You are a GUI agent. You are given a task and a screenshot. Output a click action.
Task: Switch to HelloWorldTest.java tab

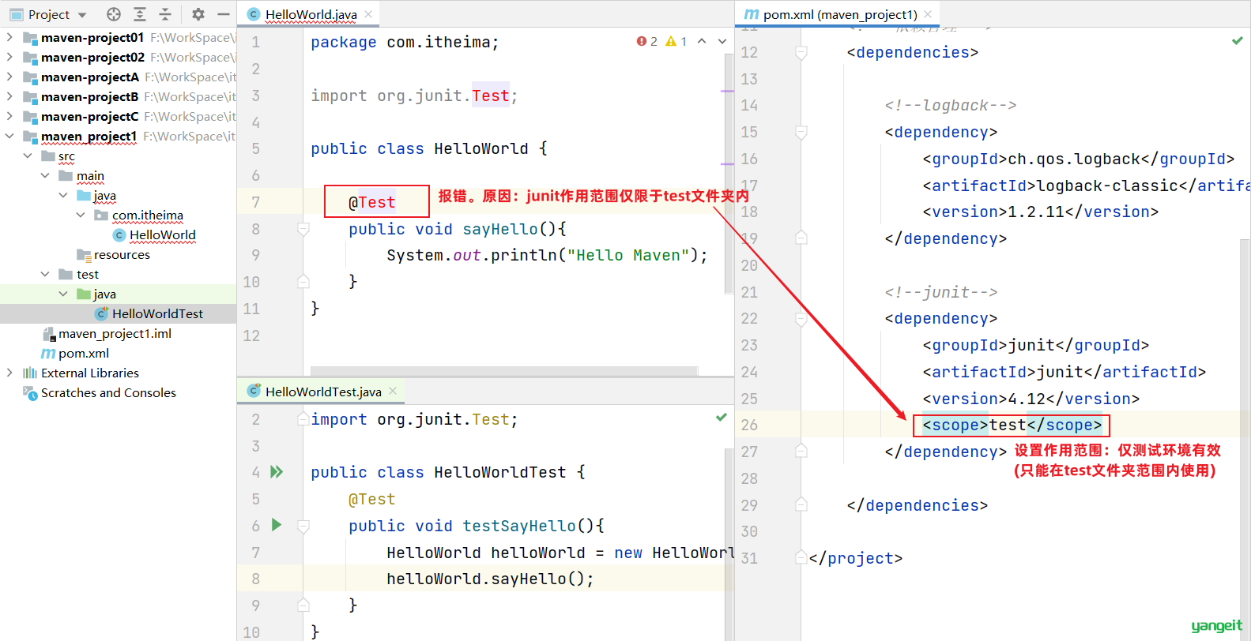click(323, 392)
